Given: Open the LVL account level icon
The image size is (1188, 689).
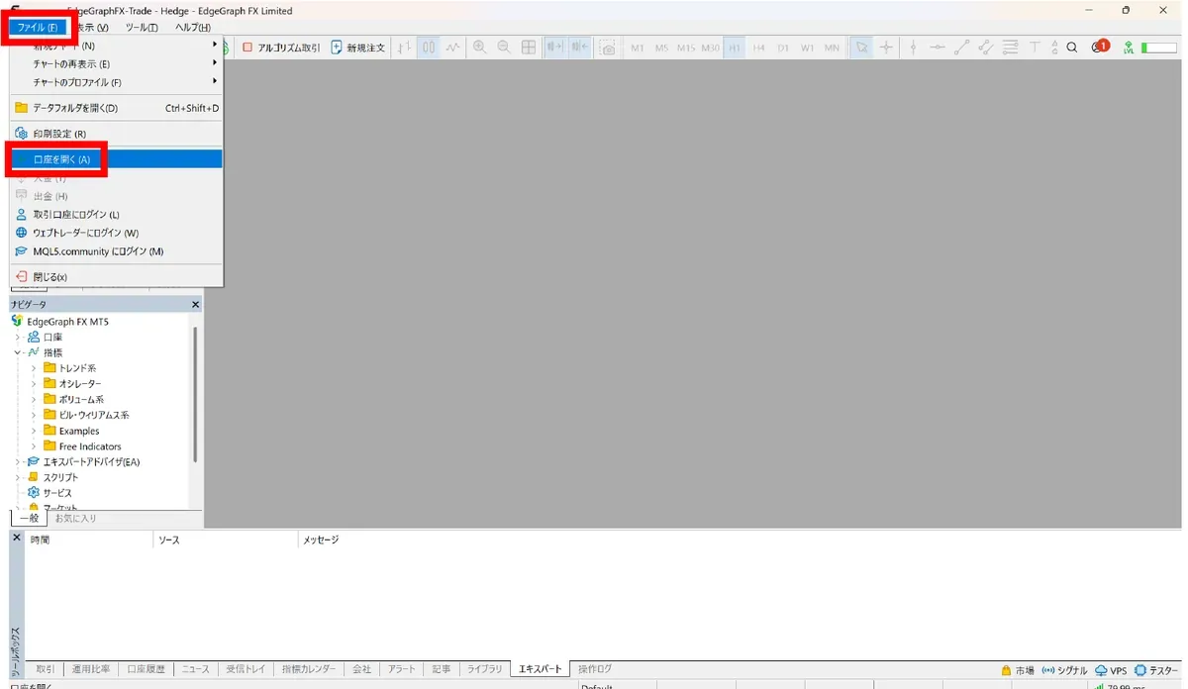Looking at the screenshot, I should pos(1129,47).
